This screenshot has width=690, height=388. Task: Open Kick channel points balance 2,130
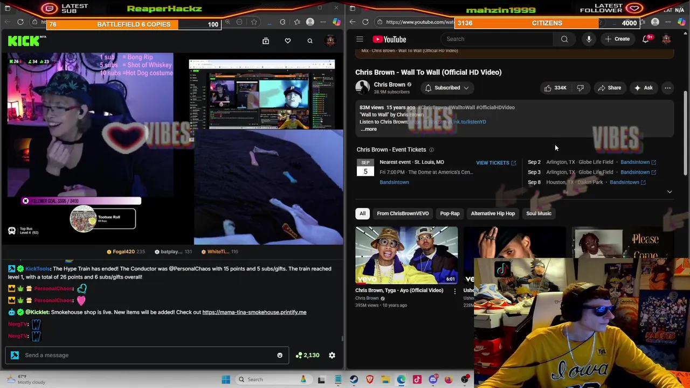pyautogui.click(x=307, y=355)
